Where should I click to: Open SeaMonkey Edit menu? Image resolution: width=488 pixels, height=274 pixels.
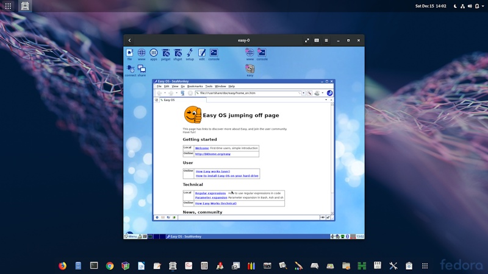(167, 86)
